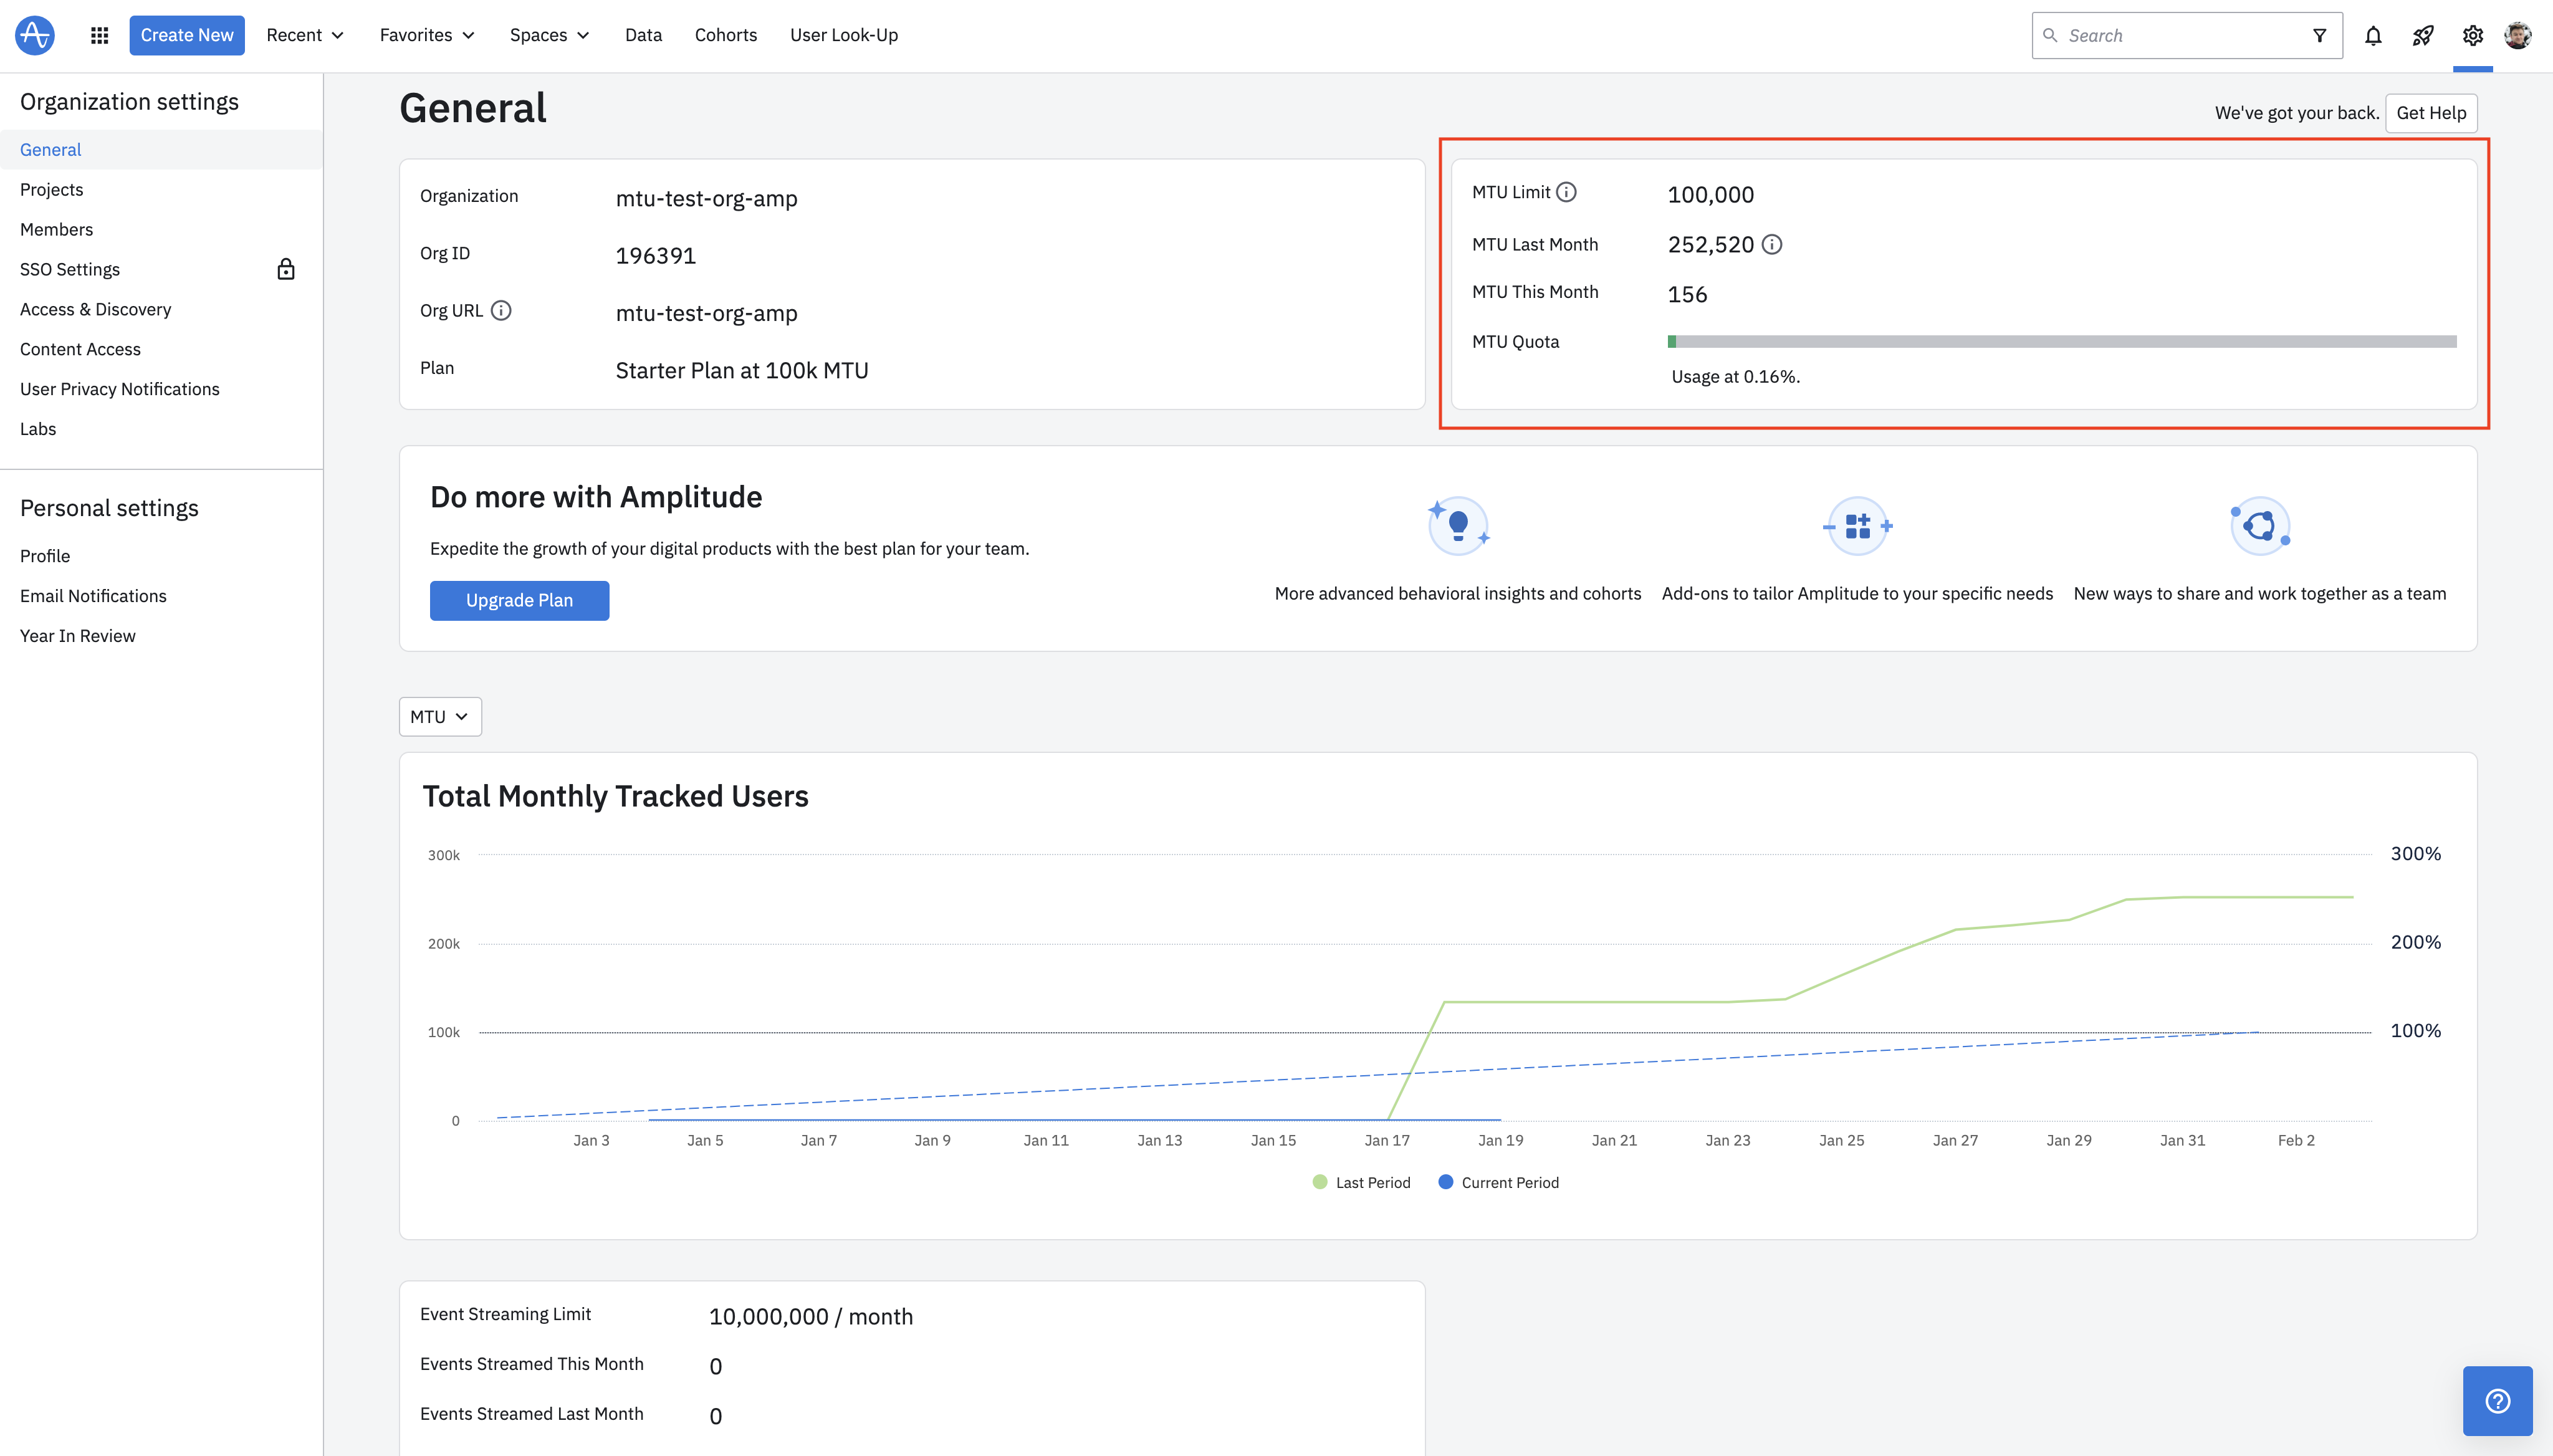Expand the Favorites dropdown menu
The width and height of the screenshot is (2553, 1456).
click(x=427, y=35)
